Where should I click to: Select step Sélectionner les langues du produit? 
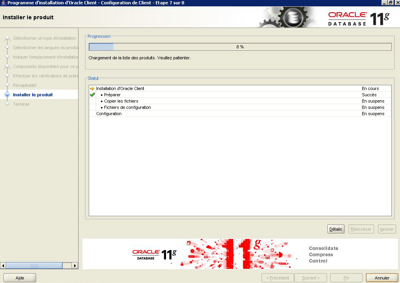click(46, 48)
